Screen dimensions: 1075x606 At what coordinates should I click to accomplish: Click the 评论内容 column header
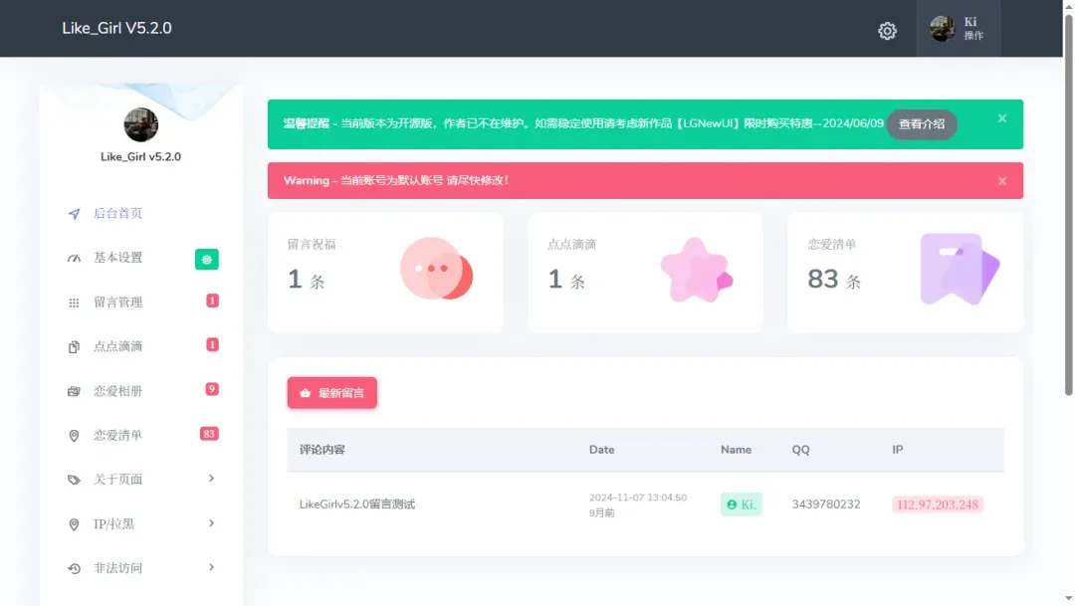coord(322,450)
